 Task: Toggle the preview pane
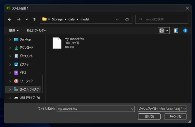[x=176, y=31]
